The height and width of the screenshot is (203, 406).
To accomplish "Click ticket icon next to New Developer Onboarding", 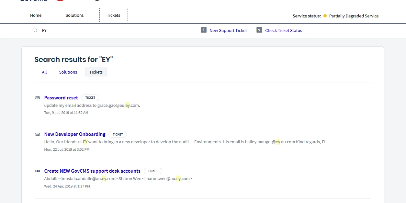I will coord(38,134).
